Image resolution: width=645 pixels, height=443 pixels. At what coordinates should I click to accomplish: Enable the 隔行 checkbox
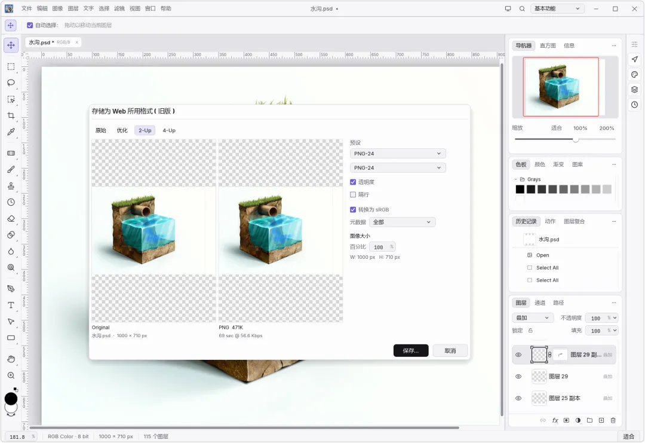(353, 195)
